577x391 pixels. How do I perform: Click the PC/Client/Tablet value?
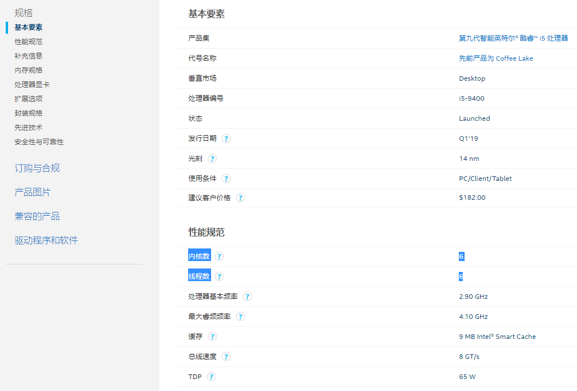[x=485, y=179]
